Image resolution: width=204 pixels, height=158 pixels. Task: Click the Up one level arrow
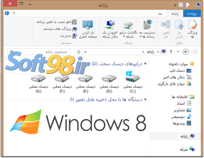point(171,52)
